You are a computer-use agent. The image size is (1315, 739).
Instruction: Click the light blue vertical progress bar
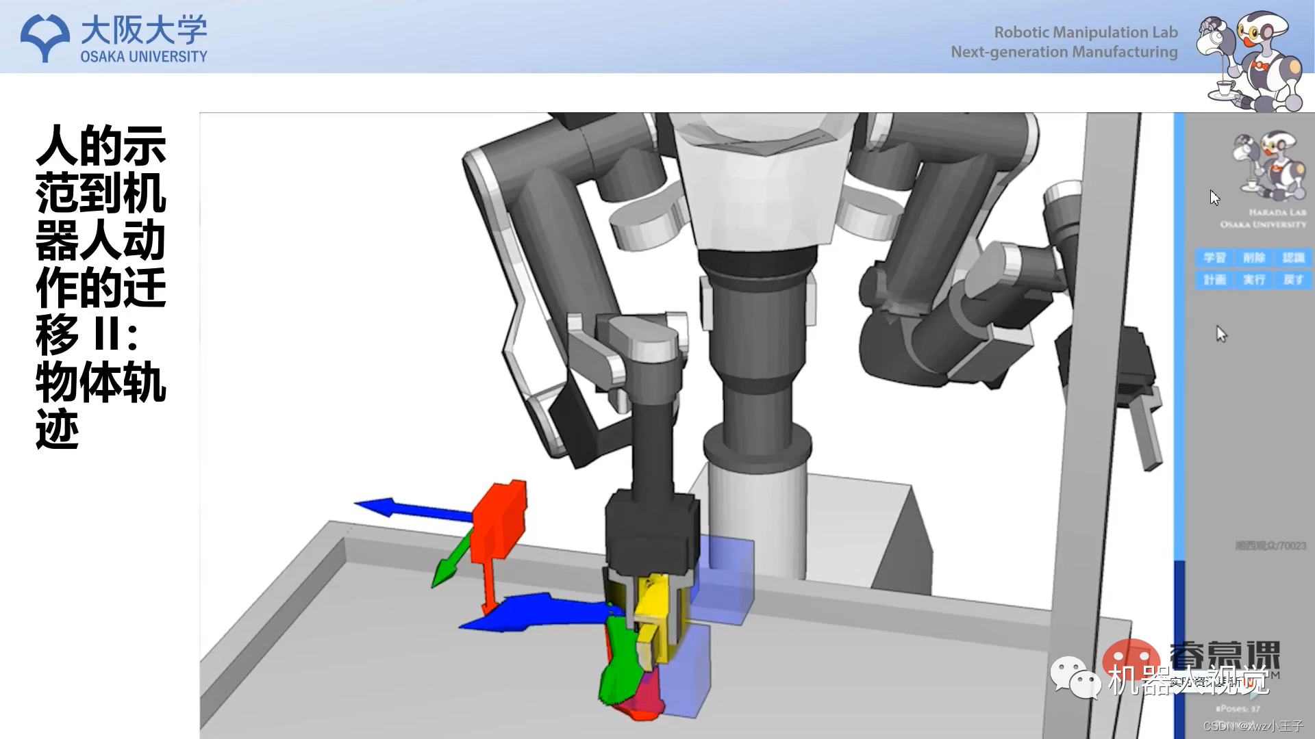tap(1179, 335)
